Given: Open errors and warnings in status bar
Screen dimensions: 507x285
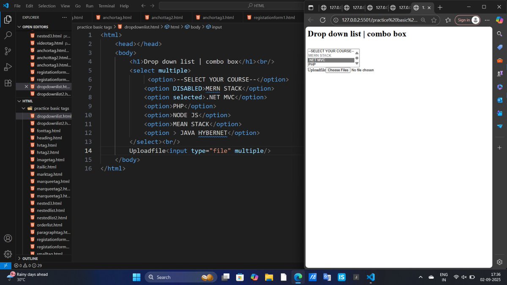Looking at the screenshot, I should (28, 266).
